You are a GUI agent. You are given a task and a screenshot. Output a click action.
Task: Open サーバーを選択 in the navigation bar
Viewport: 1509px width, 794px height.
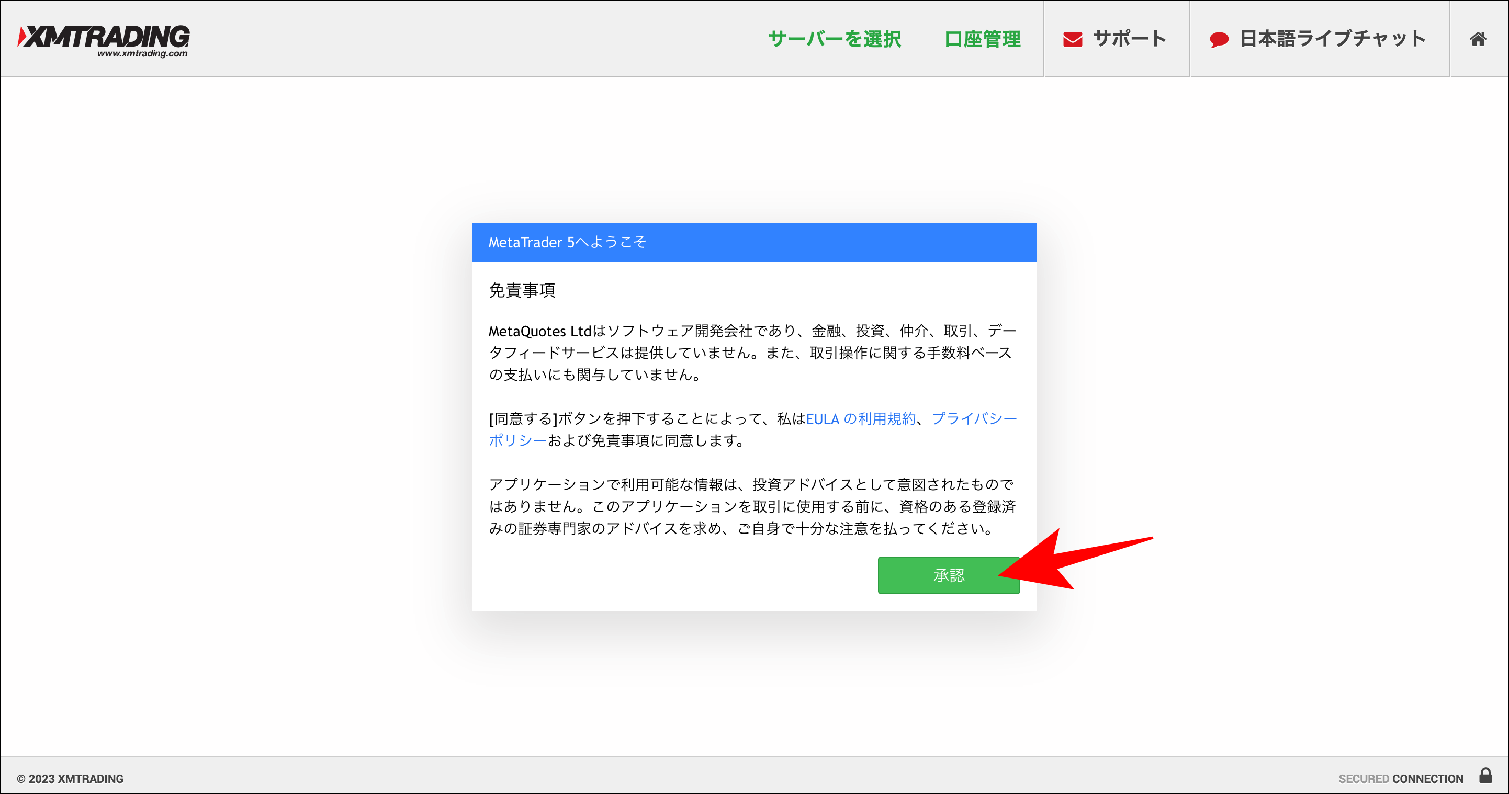coord(835,39)
